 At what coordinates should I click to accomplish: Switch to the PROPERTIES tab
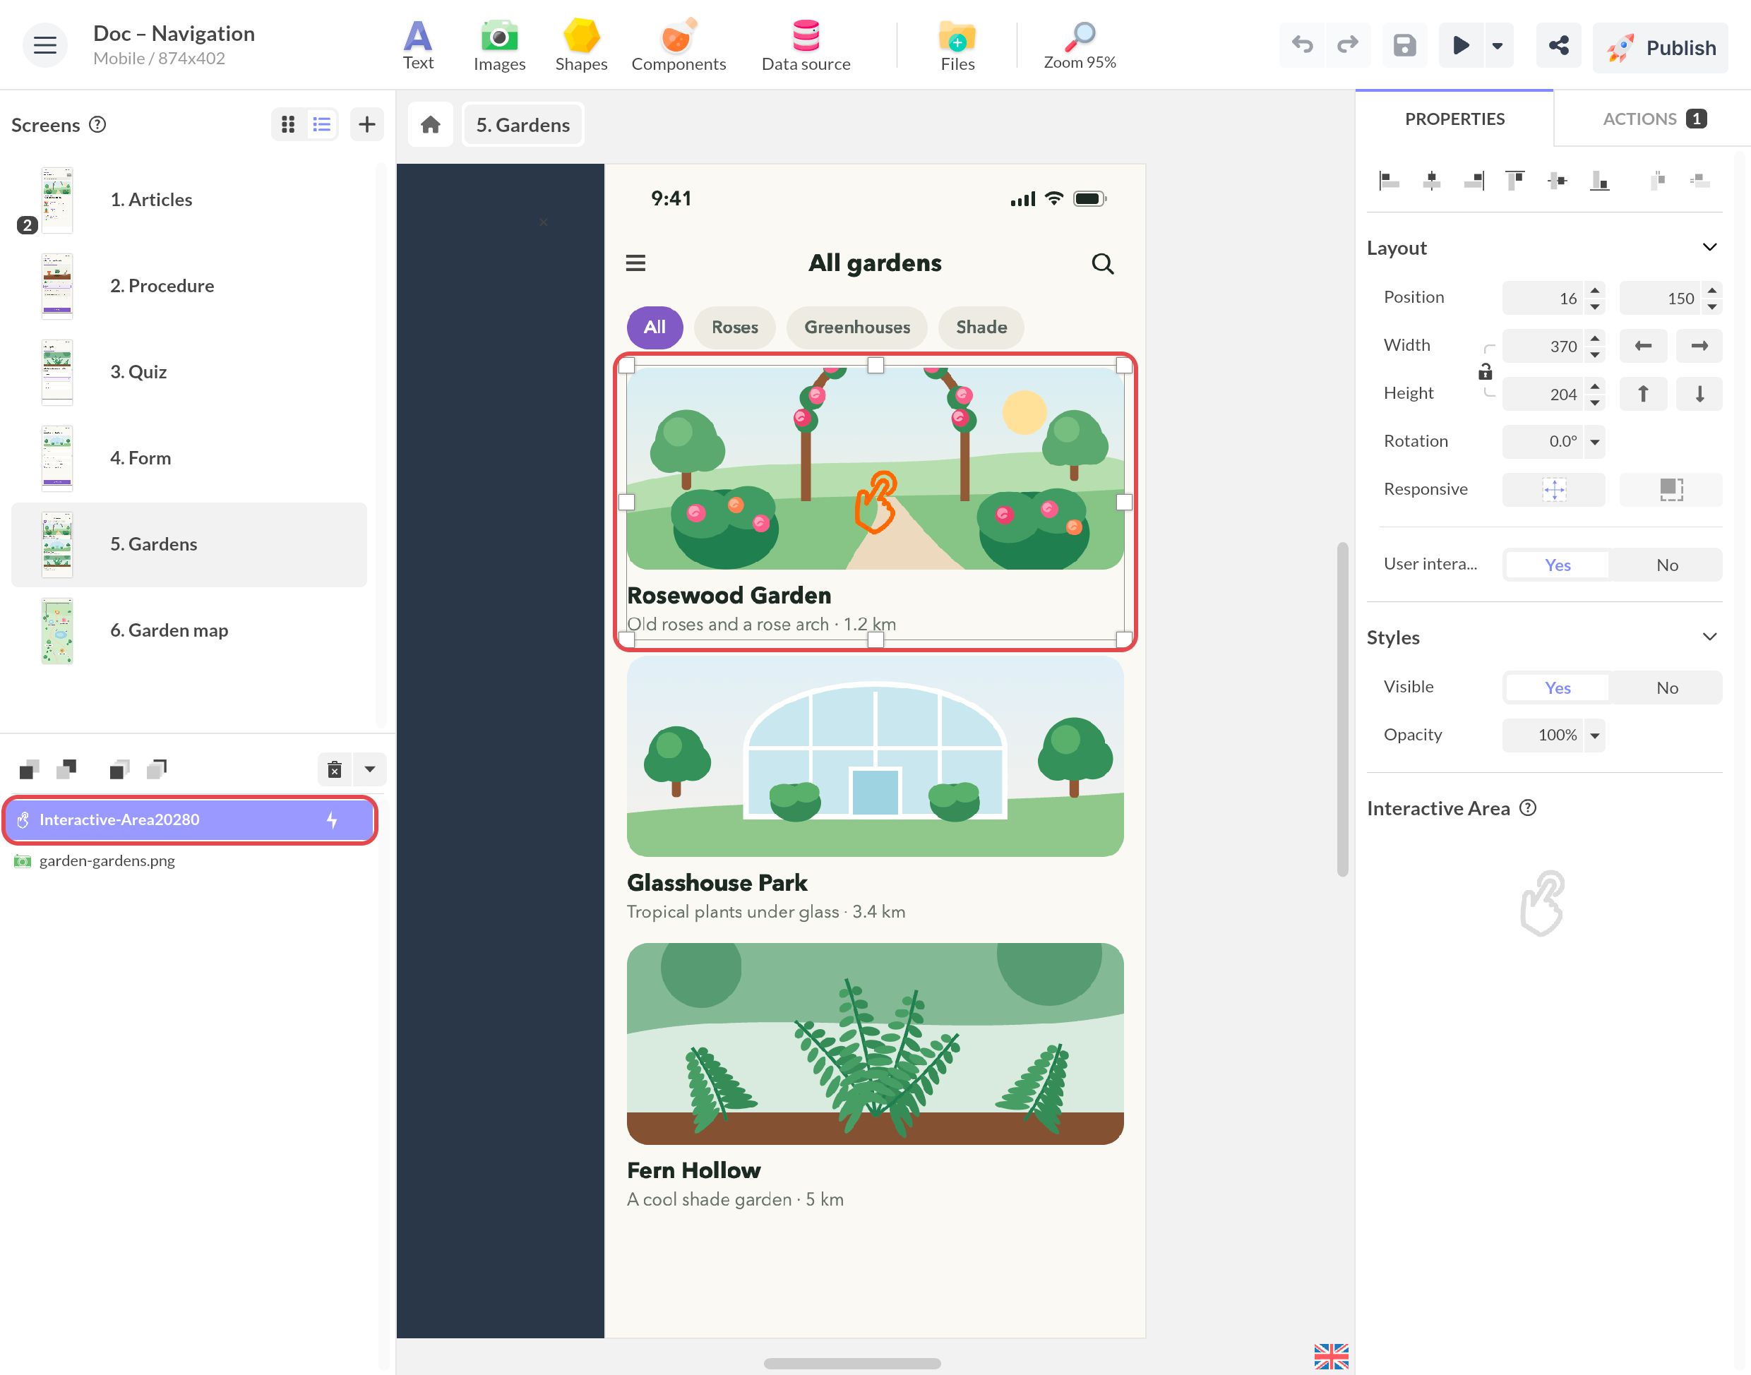(x=1454, y=119)
